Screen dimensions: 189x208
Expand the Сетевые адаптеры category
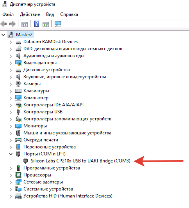pos(11,182)
